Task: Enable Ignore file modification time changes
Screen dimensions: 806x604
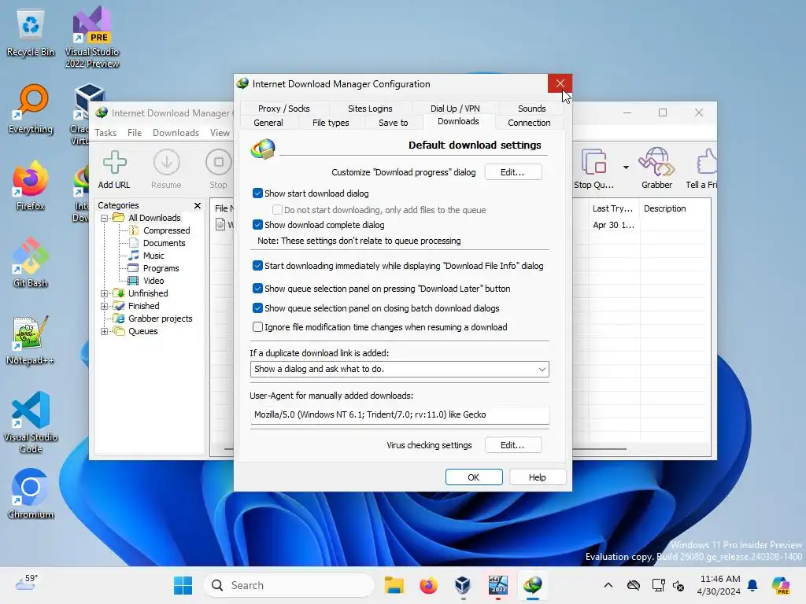Action: click(x=257, y=327)
